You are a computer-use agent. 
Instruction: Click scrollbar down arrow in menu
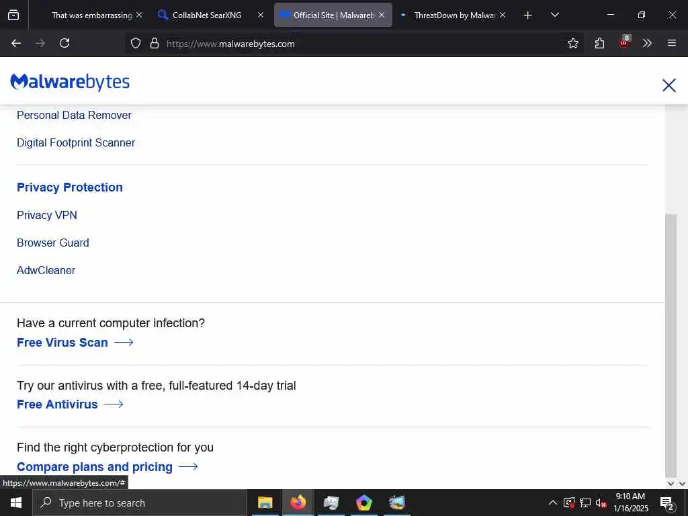pos(671,484)
